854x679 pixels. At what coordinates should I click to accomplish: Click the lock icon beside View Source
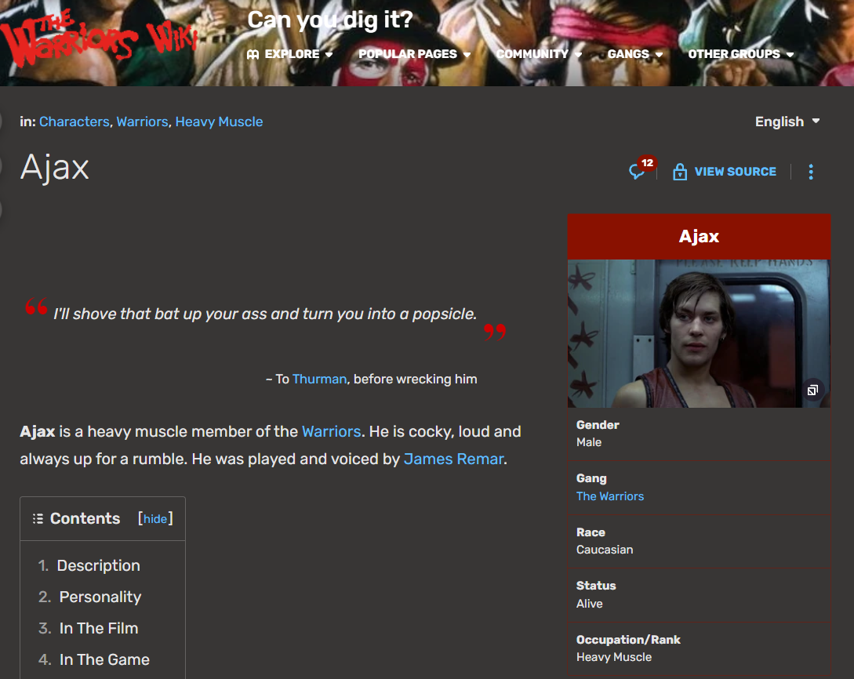680,172
